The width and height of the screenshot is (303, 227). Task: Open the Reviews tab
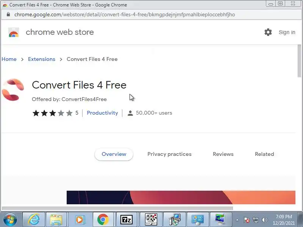[223, 154]
